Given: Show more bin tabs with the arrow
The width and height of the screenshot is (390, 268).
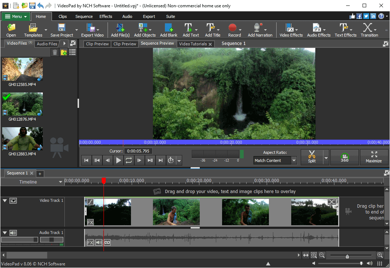Looking at the screenshot, I should (64, 44).
